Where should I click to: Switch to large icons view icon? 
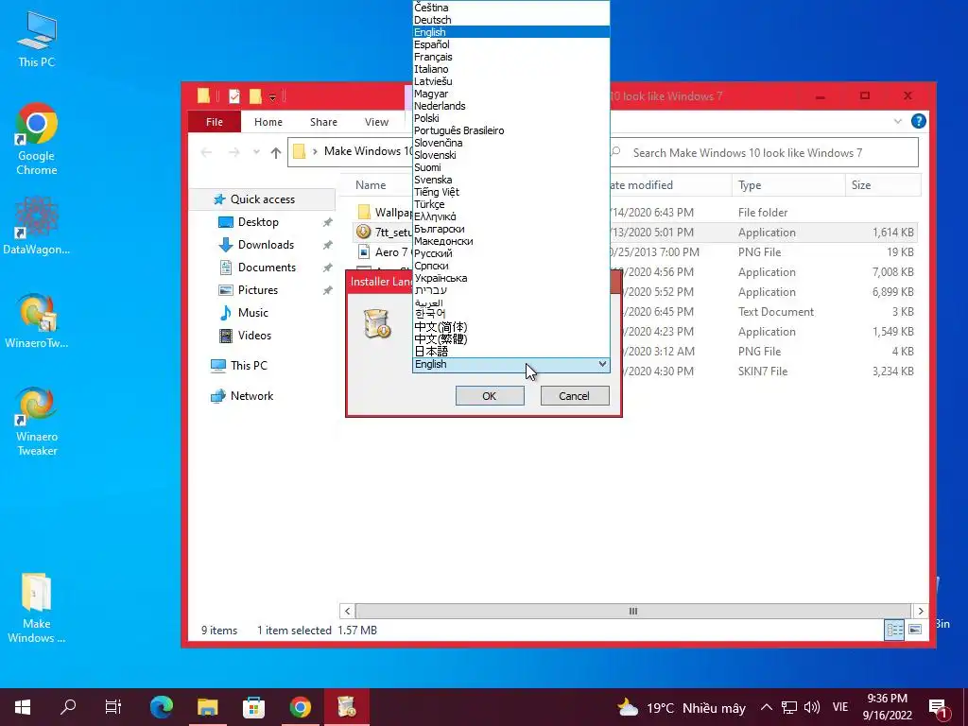915,630
